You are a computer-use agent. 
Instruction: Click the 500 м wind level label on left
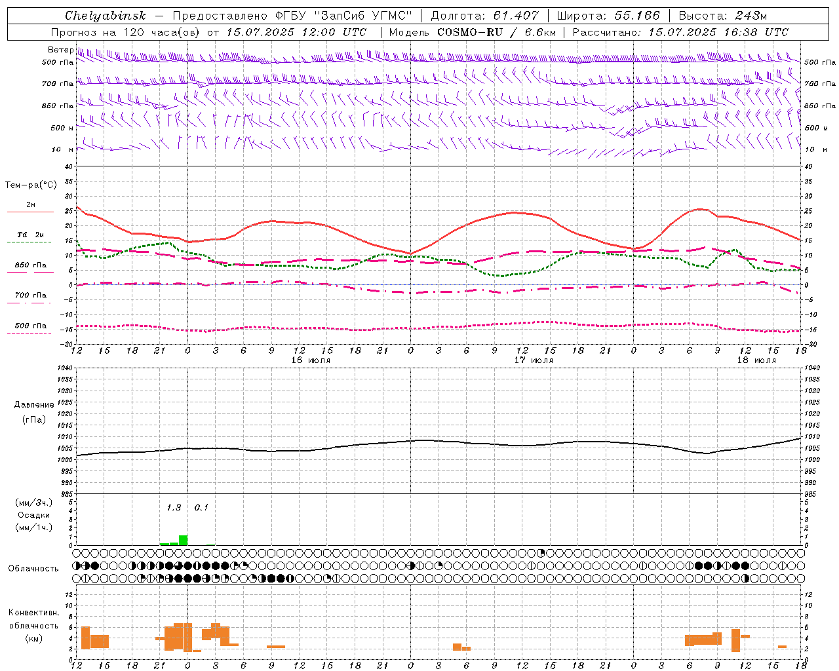pos(62,128)
